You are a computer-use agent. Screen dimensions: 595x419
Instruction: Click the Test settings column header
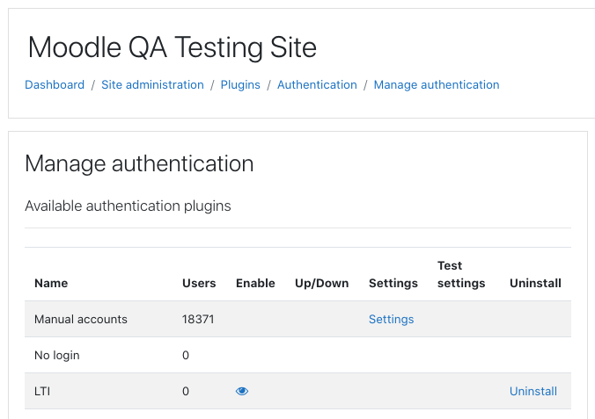pyautogui.click(x=461, y=274)
